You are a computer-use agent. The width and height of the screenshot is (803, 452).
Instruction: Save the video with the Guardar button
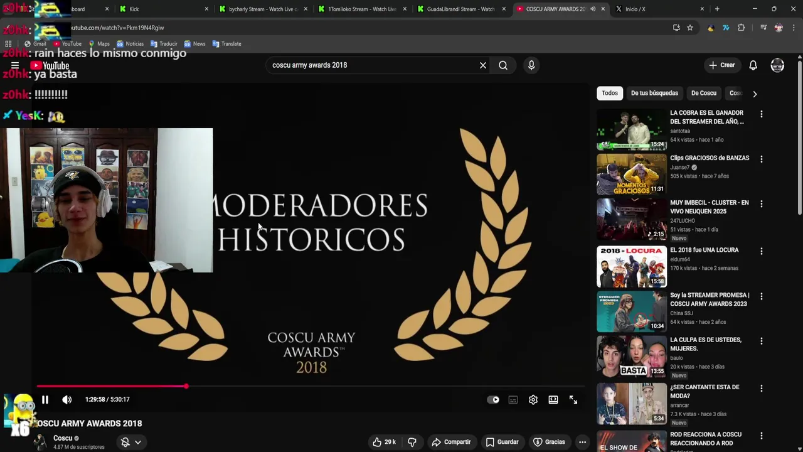pyautogui.click(x=503, y=442)
